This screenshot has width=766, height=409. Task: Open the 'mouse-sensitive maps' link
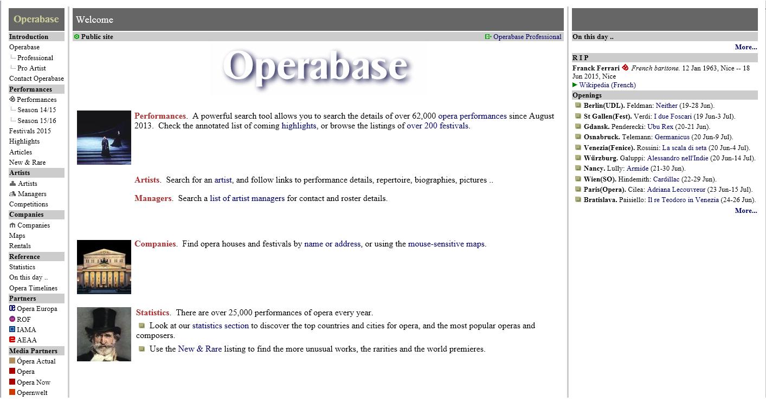pyautogui.click(x=446, y=244)
